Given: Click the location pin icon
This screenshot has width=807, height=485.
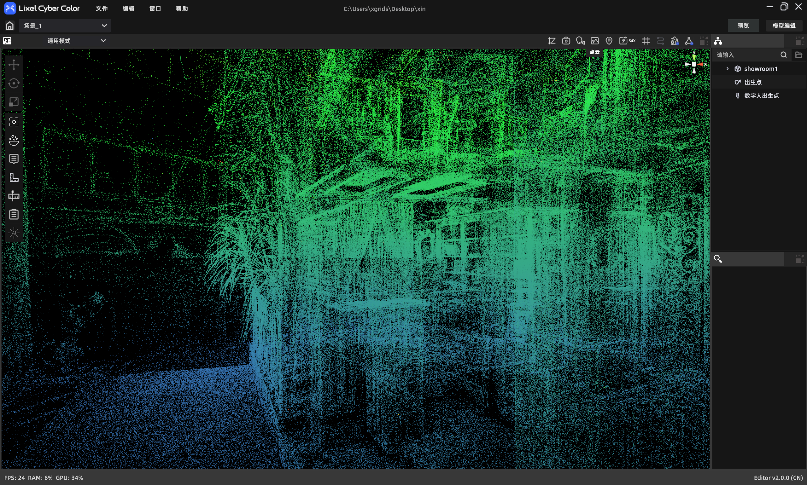Looking at the screenshot, I should (x=609, y=41).
